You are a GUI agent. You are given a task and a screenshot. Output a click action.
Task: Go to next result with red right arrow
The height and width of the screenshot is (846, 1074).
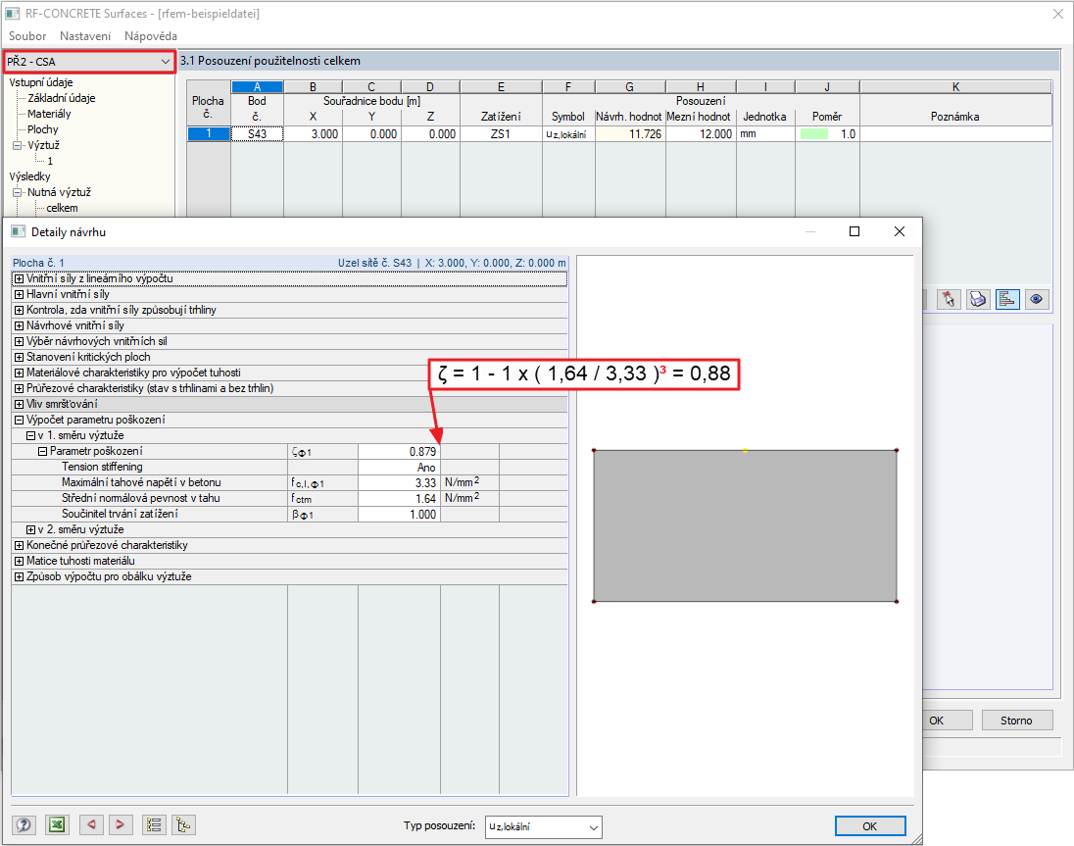pyautogui.click(x=120, y=824)
